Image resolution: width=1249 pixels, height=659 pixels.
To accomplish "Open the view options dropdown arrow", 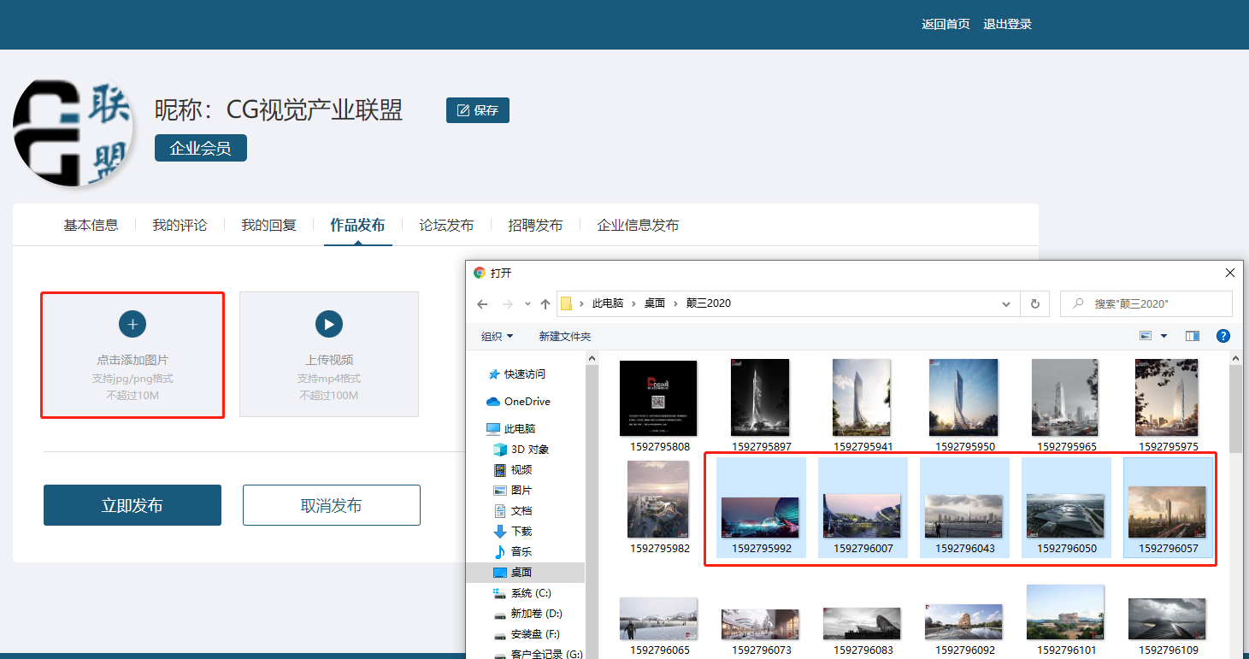I will tap(1164, 336).
